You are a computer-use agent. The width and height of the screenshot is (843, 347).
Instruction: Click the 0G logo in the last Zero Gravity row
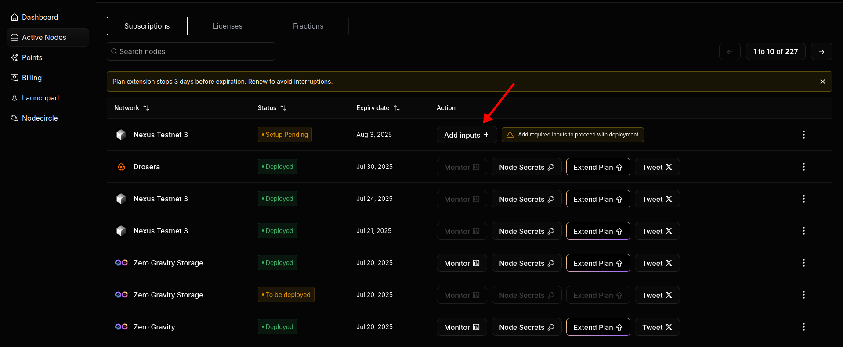coord(121,327)
